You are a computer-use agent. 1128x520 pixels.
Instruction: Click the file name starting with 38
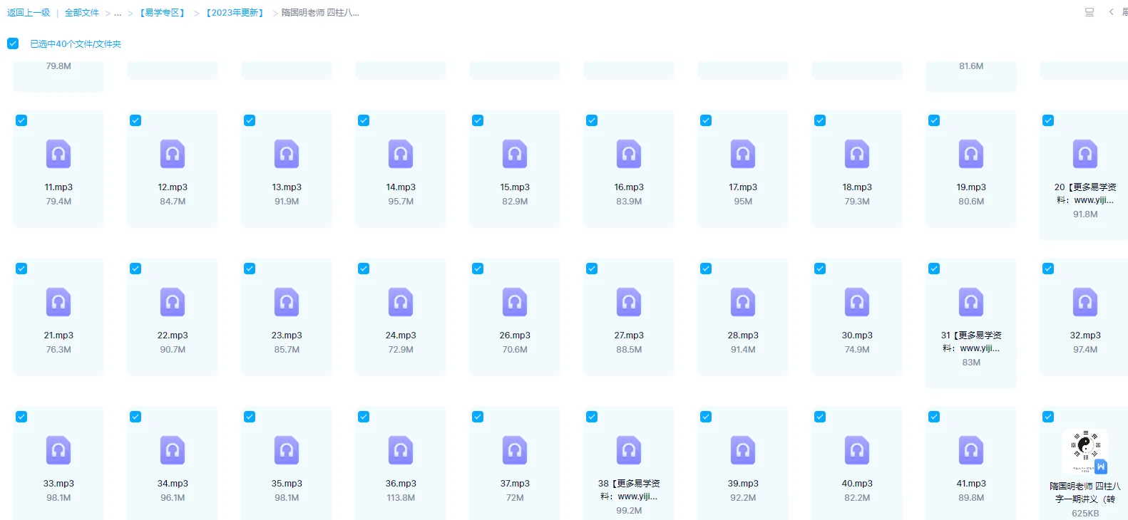[629, 490]
